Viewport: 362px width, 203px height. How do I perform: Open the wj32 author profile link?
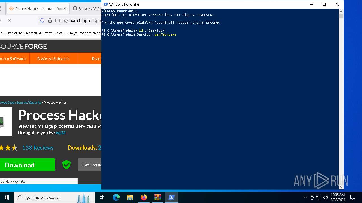(61, 133)
